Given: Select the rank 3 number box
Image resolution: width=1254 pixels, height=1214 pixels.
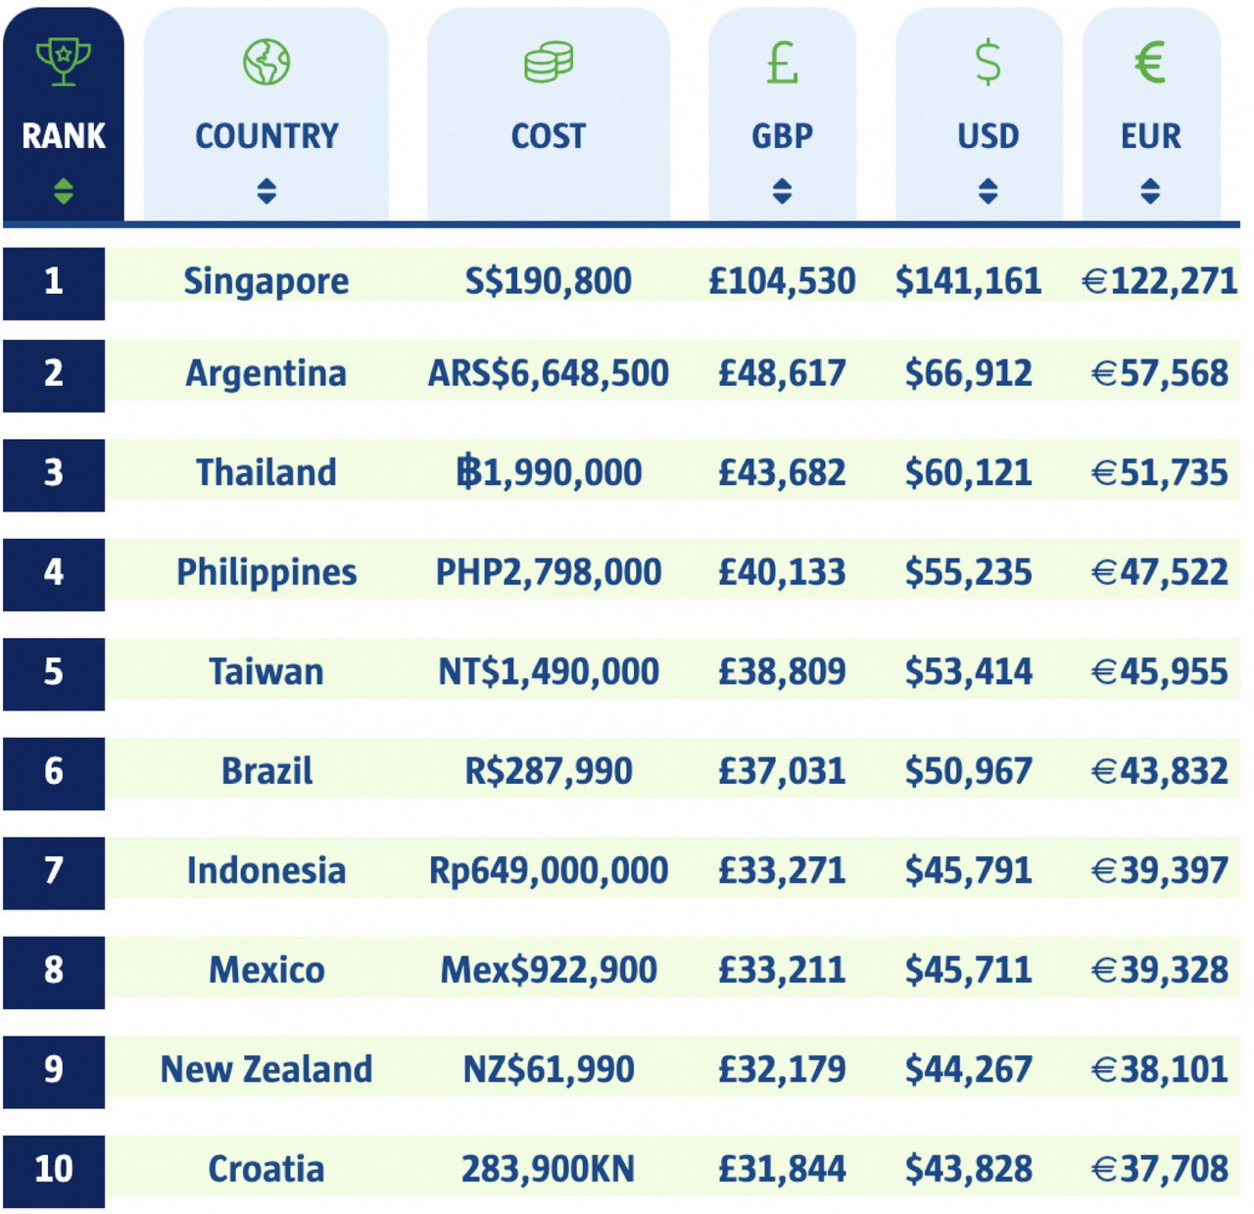Looking at the screenshot, I should point(54,473).
